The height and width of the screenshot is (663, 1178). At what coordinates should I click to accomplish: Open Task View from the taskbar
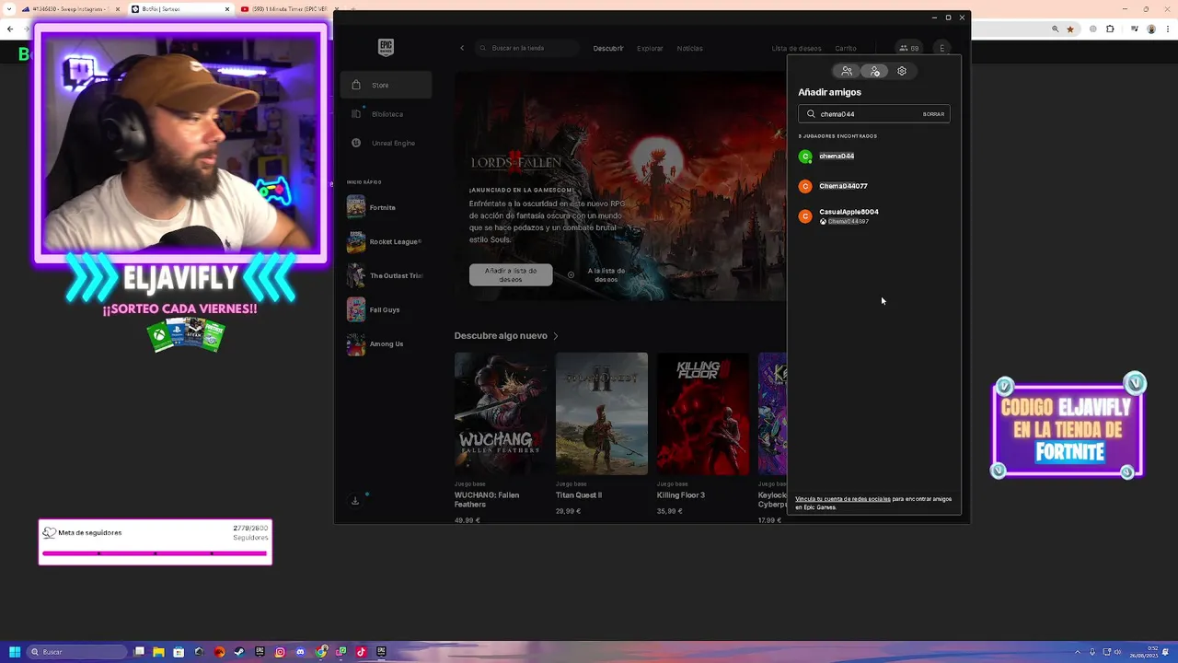[139, 652]
